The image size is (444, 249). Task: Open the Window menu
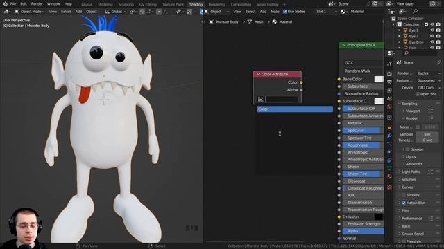[x=53, y=4]
